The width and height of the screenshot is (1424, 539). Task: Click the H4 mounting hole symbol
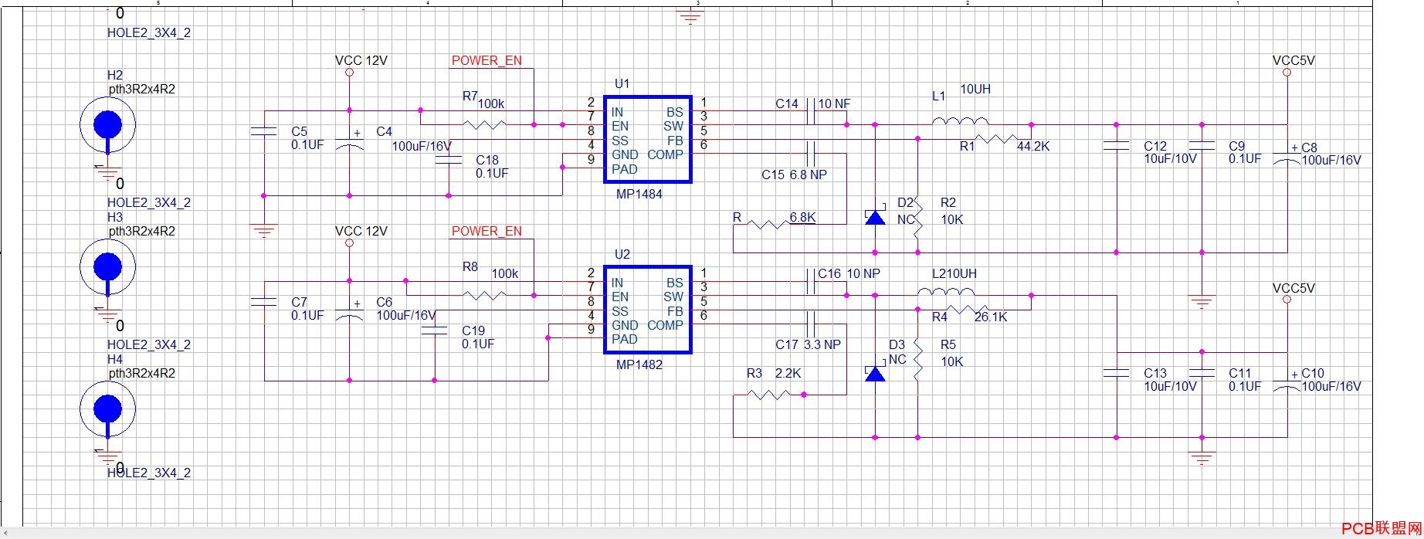[x=108, y=409]
